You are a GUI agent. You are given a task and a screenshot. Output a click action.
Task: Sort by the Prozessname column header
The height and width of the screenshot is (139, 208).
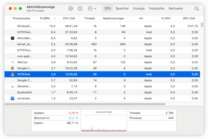(21, 18)
